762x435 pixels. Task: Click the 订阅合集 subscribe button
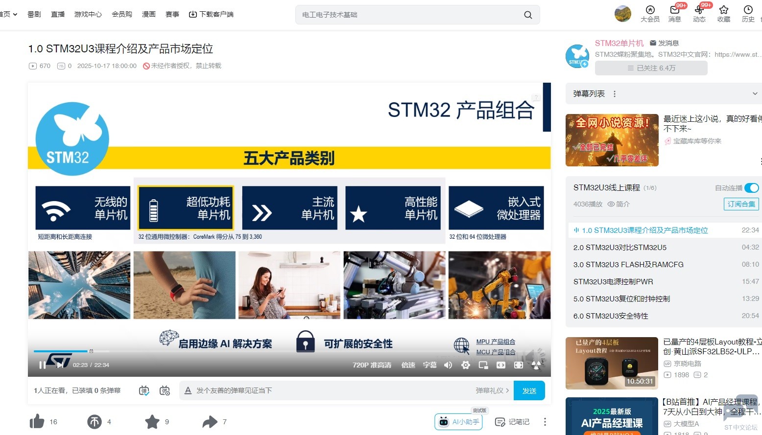(x=741, y=204)
